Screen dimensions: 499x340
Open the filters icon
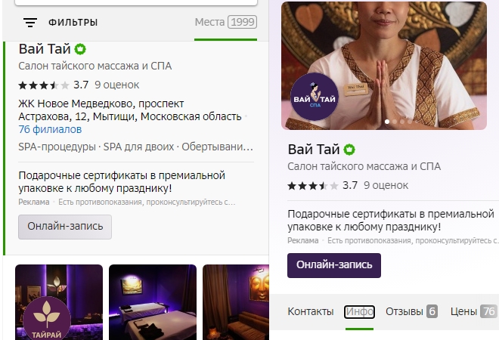[x=30, y=22]
